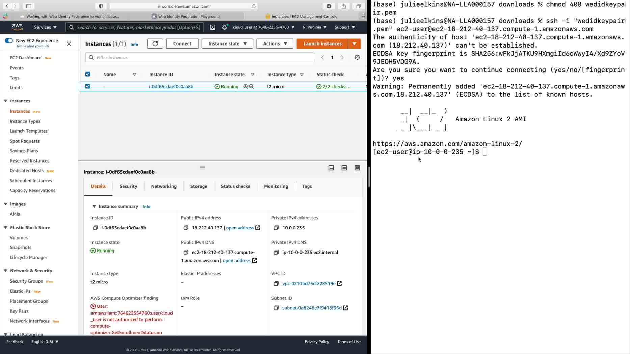Copy the Instance ID value

(95, 228)
